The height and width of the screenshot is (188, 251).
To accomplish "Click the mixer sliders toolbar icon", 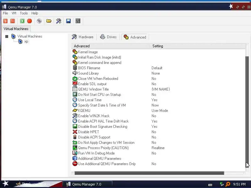I will tap(78, 21).
